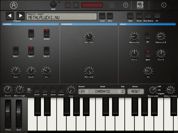Click the Delay Time L knob
The width and height of the screenshot is (178, 133).
click(134, 54)
